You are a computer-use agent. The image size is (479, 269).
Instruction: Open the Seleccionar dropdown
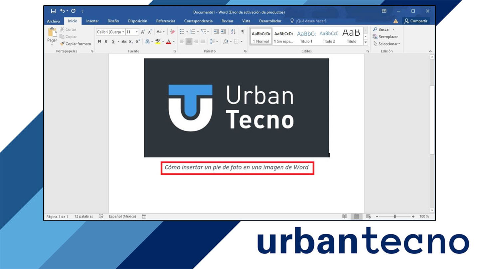(x=387, y=44)
